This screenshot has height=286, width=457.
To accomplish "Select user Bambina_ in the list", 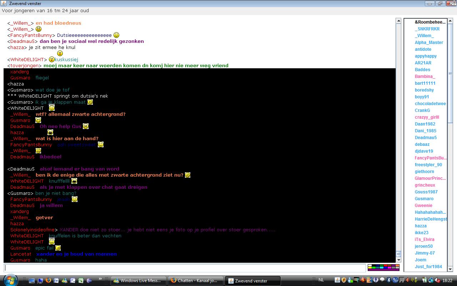I will tap(425, 77).
